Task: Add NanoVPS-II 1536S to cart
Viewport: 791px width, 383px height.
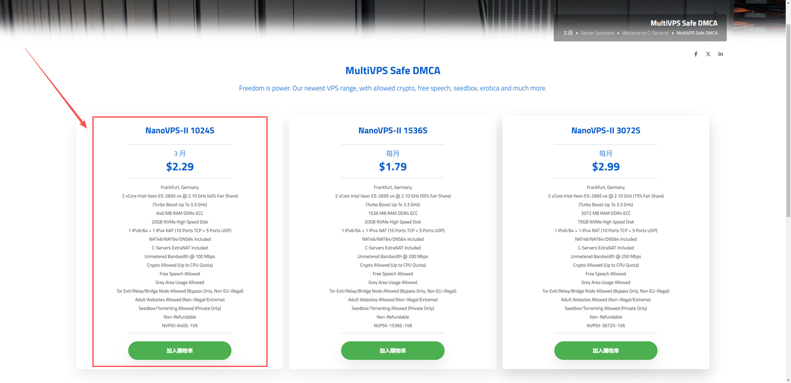Action: pyautogui.click(x=393, y=351)
